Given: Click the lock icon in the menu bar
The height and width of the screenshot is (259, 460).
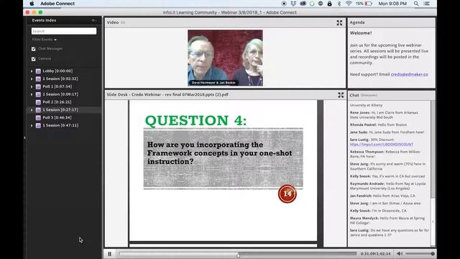Looking at the screenshot, I should pos(329,4).
